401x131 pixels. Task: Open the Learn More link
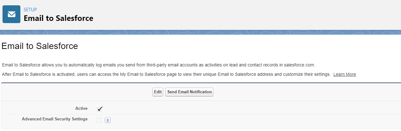345,74
